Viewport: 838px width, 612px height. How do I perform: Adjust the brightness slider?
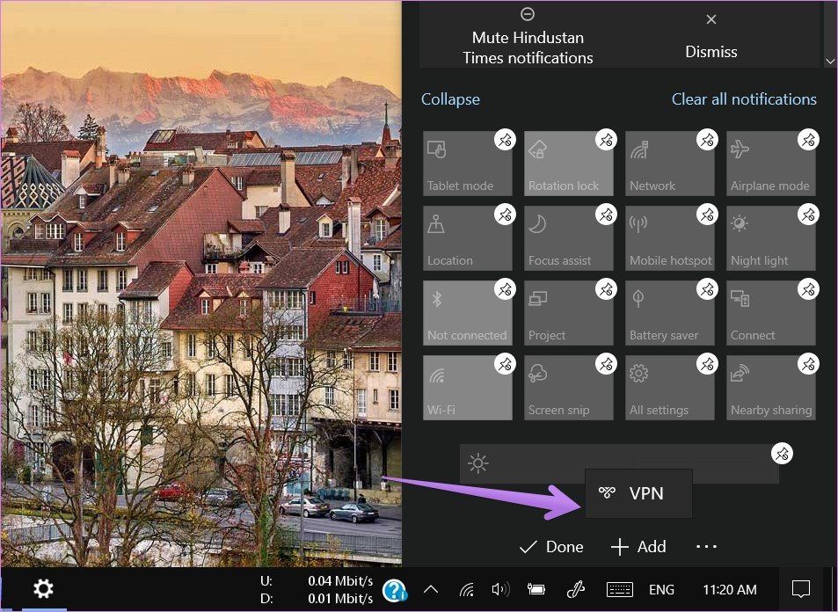pyautogui.click(x=616, y=464)
